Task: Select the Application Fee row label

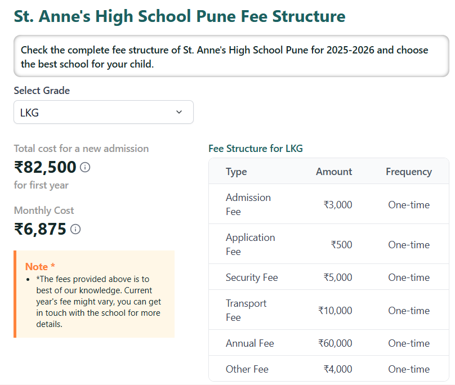Action: [250, 244]
